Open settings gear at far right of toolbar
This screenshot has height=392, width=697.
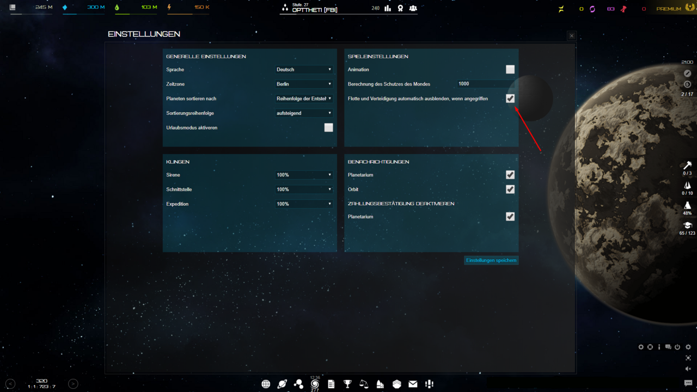click(x=688, y=347)
